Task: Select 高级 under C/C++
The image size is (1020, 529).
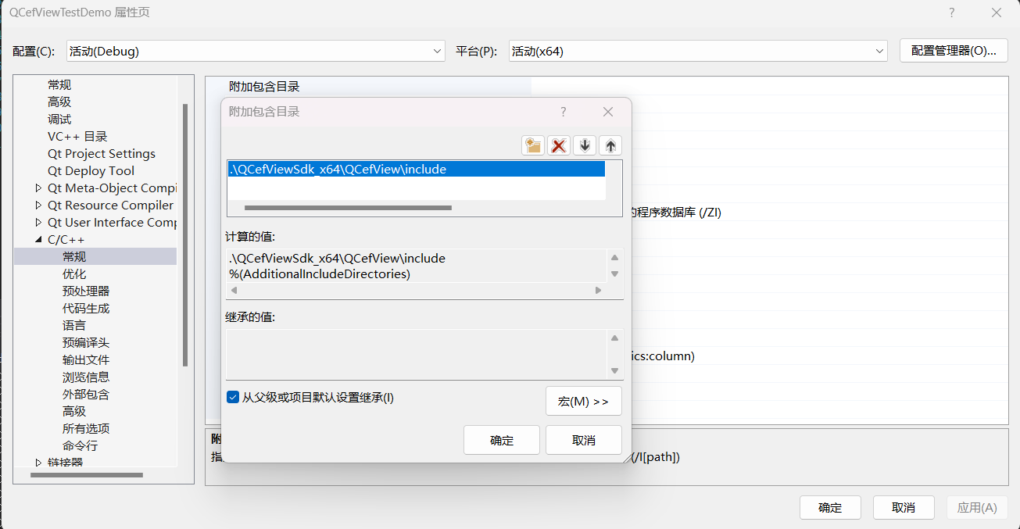Action: (74, 411)
